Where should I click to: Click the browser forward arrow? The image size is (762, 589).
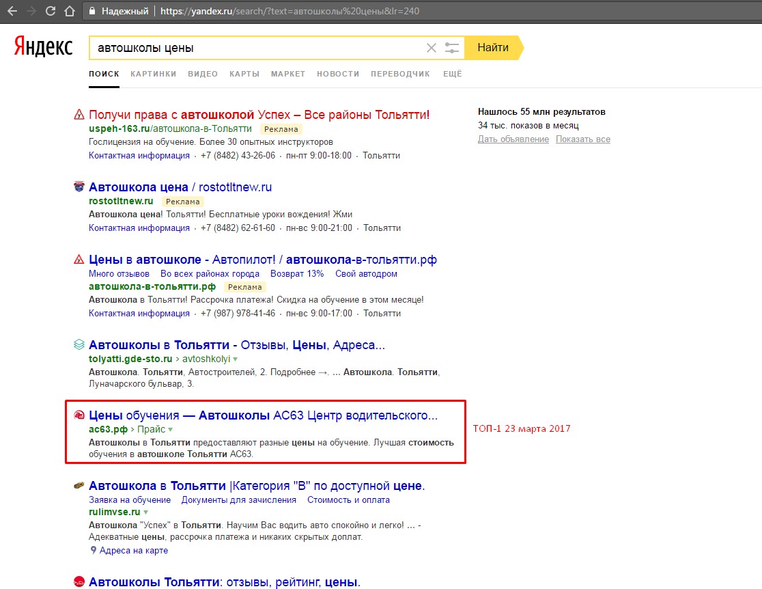tap(31, 11)
